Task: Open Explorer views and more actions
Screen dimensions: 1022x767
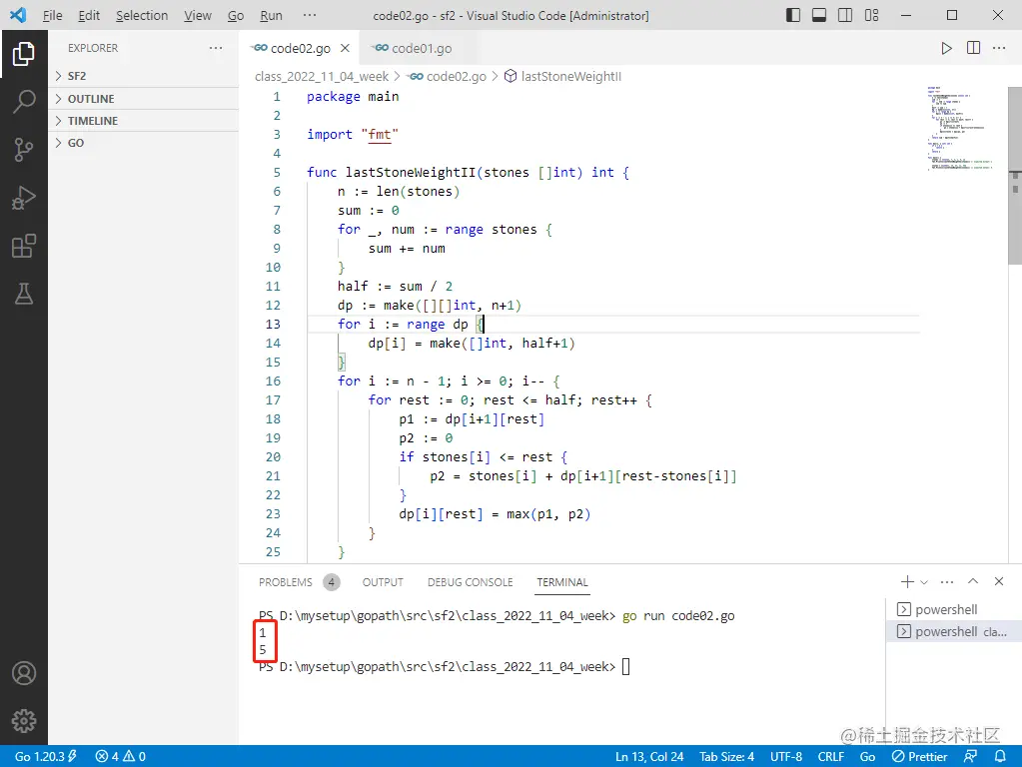Action: point(216,48)
